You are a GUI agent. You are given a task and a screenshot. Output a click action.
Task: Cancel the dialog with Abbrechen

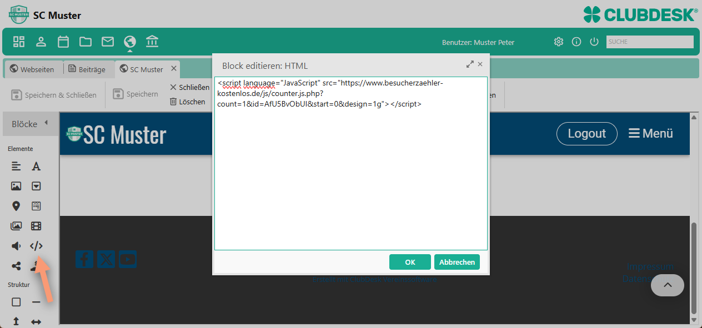tap(457, 262)
